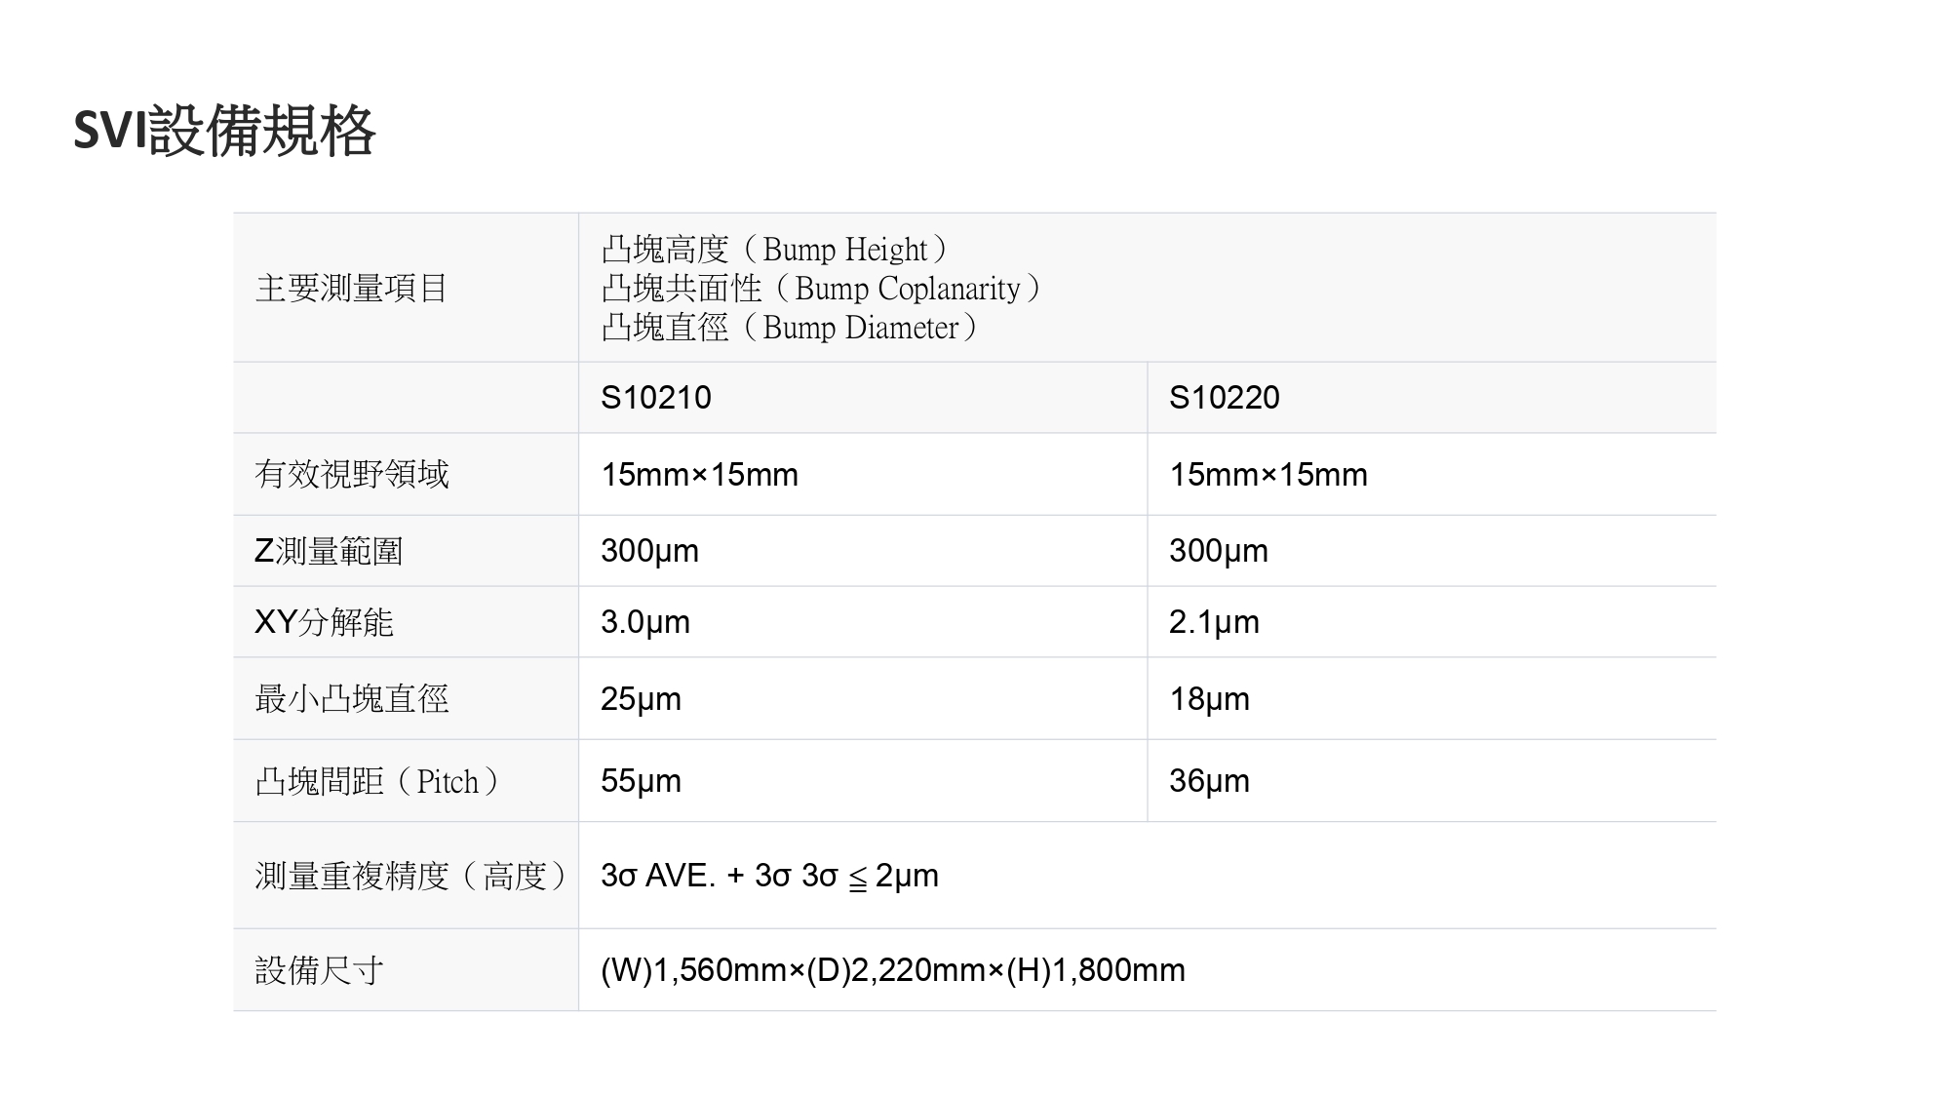1950x1097 pixels.
Task: Click the SVI設備規格 slide title
Action: click(x=224, y=131)
